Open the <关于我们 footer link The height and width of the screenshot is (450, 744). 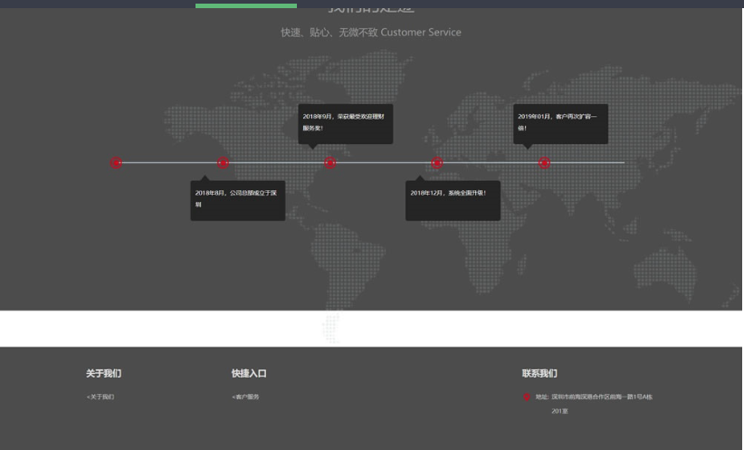[x=100, y=397]
